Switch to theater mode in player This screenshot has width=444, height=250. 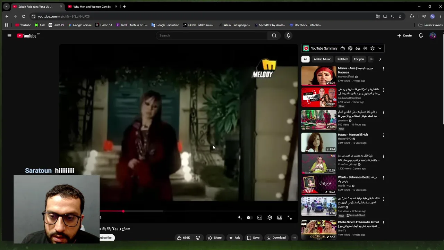(280, 217)
